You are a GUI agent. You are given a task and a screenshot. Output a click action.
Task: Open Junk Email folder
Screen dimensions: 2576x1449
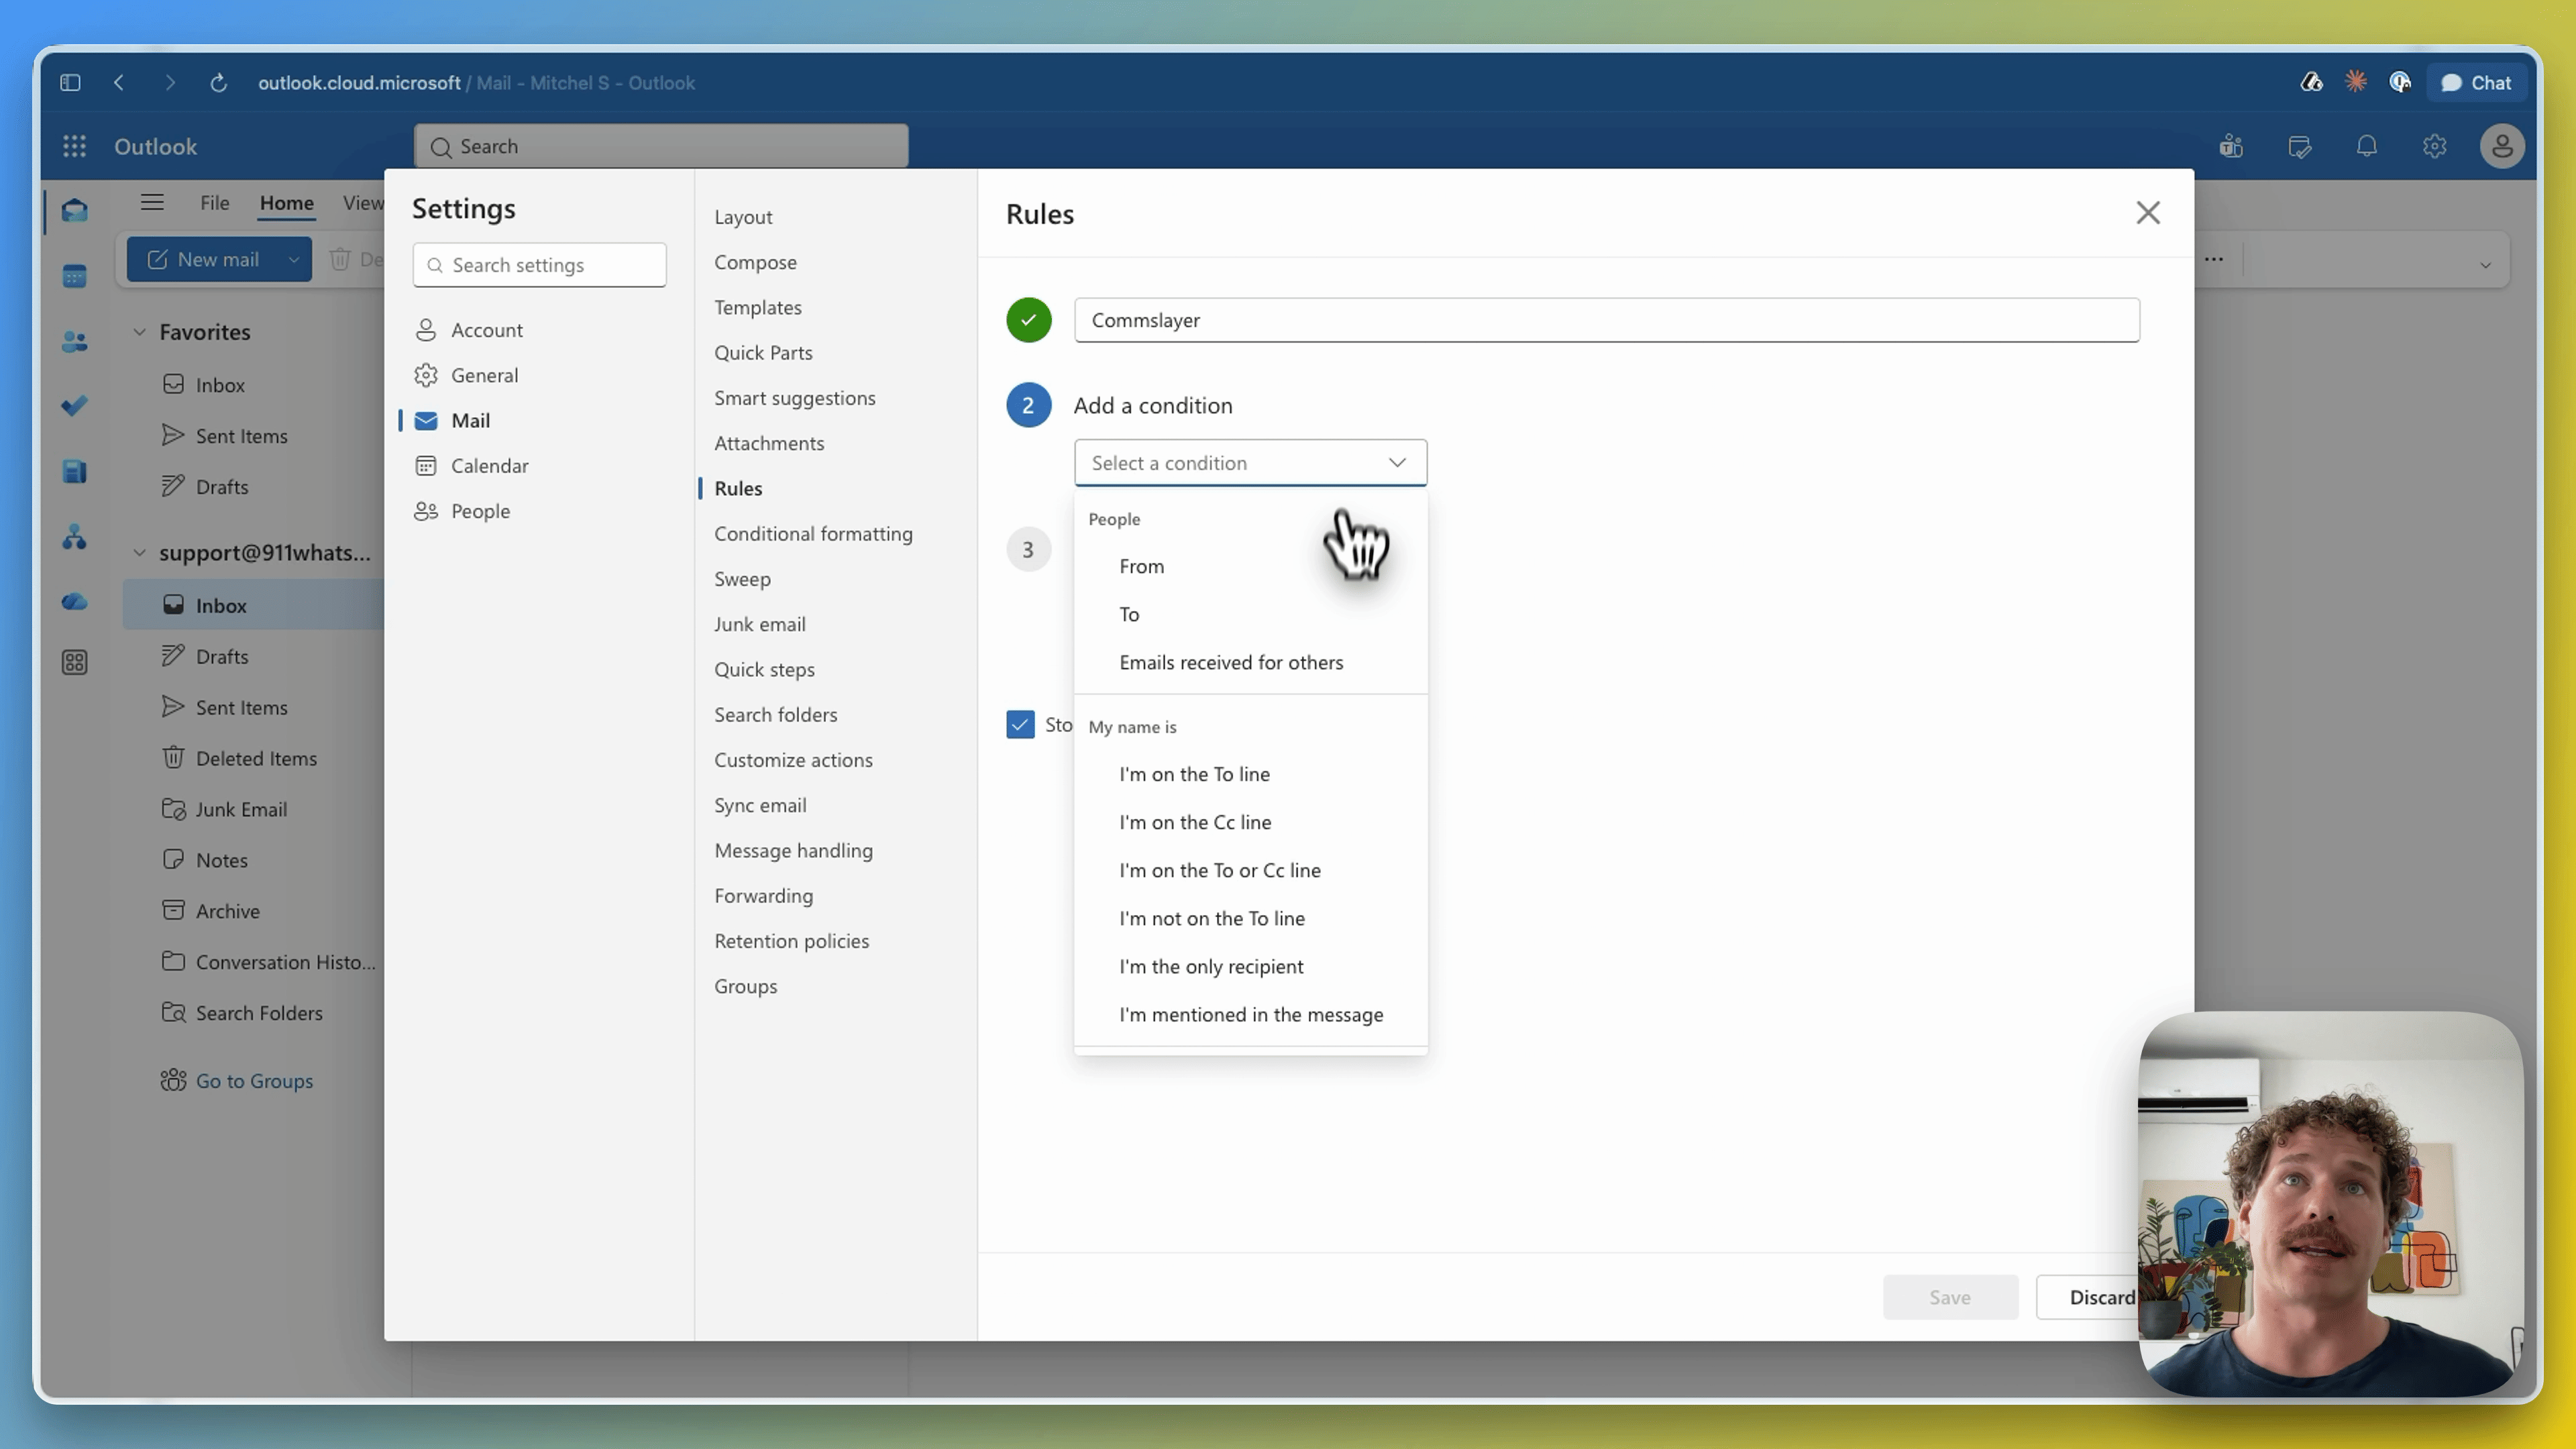[240, 809]
